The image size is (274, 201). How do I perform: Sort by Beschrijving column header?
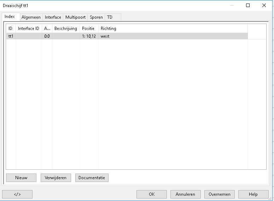(x=66, y=29)
